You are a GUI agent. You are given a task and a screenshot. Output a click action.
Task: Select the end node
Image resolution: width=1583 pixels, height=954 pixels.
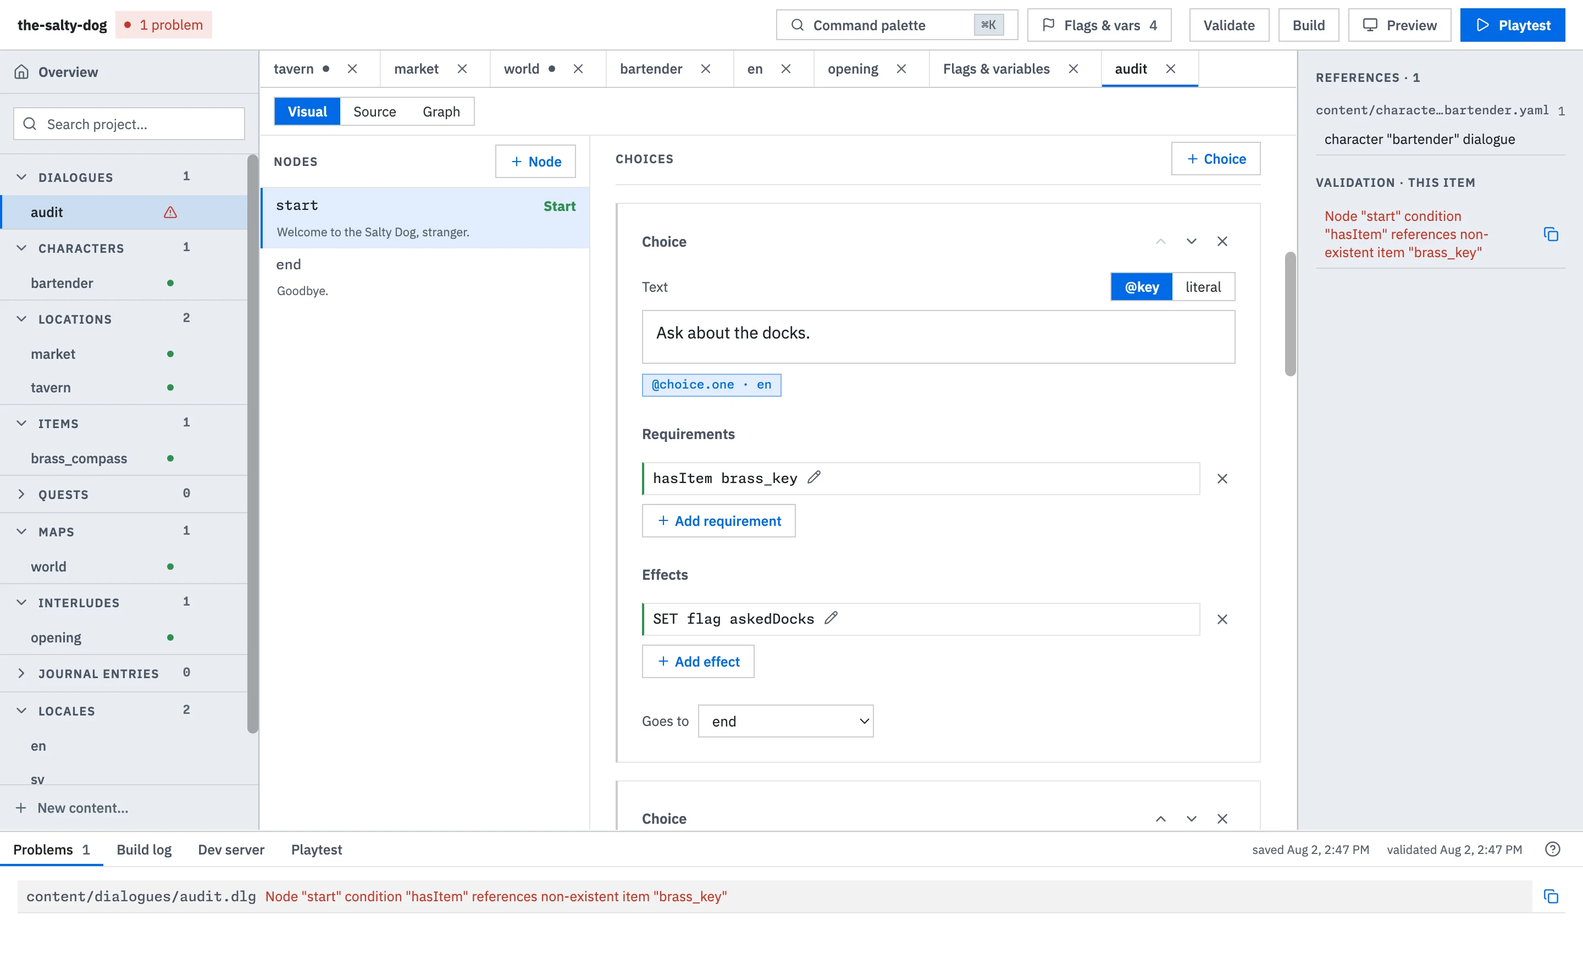(425, 277)
